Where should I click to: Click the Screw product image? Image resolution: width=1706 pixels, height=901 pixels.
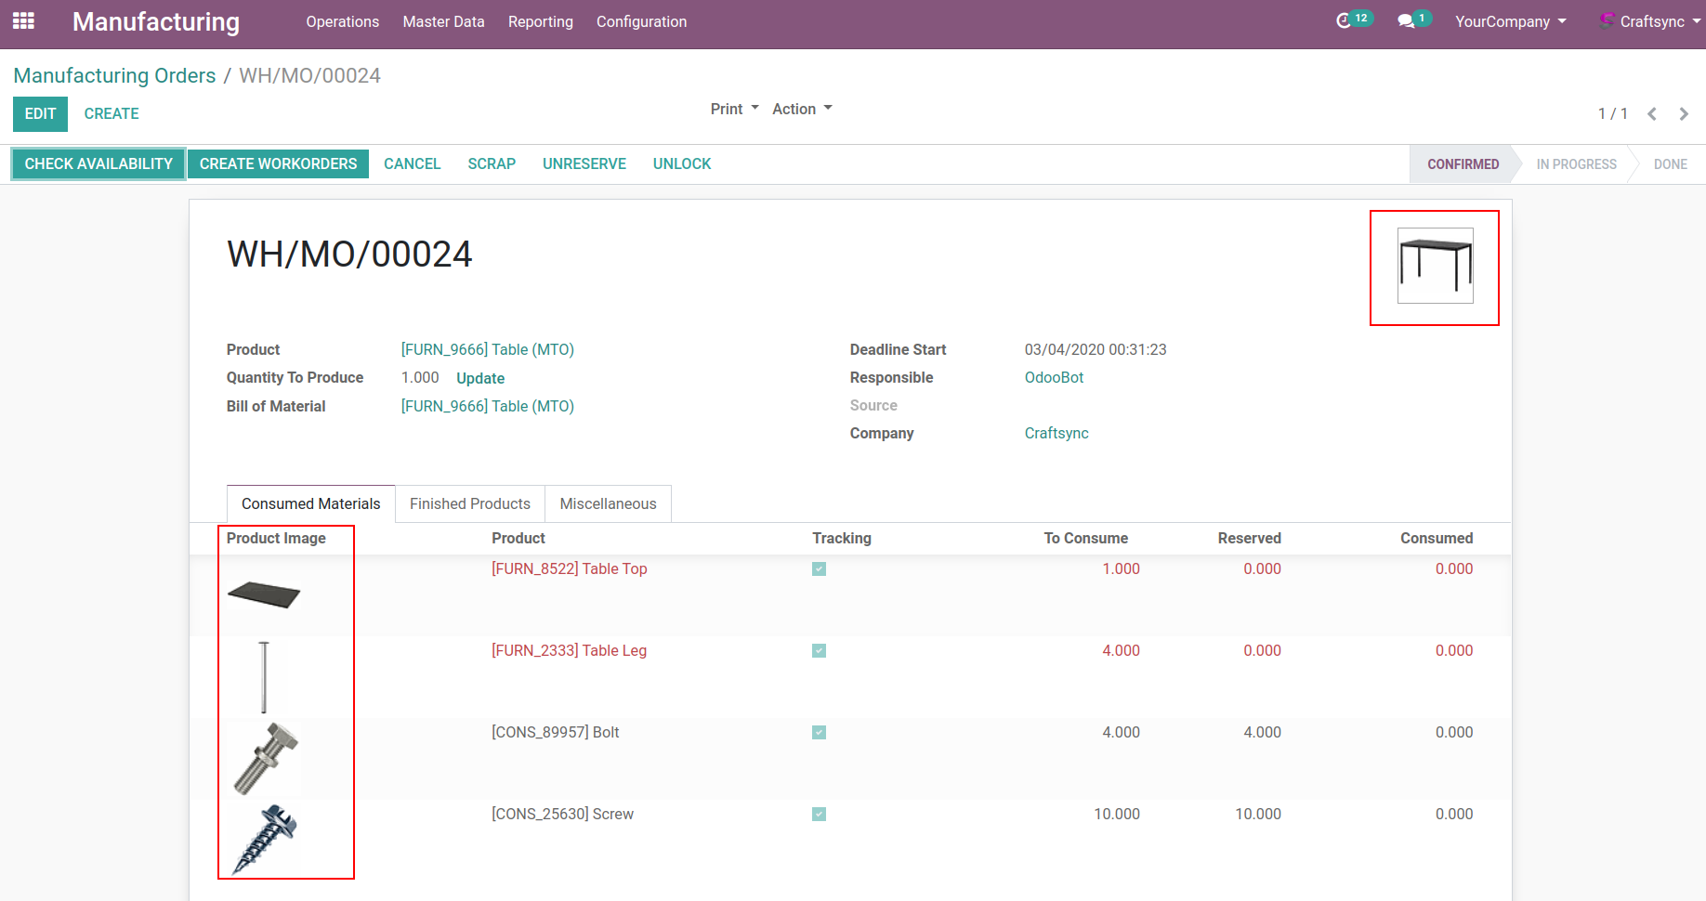tap(264, 839)
